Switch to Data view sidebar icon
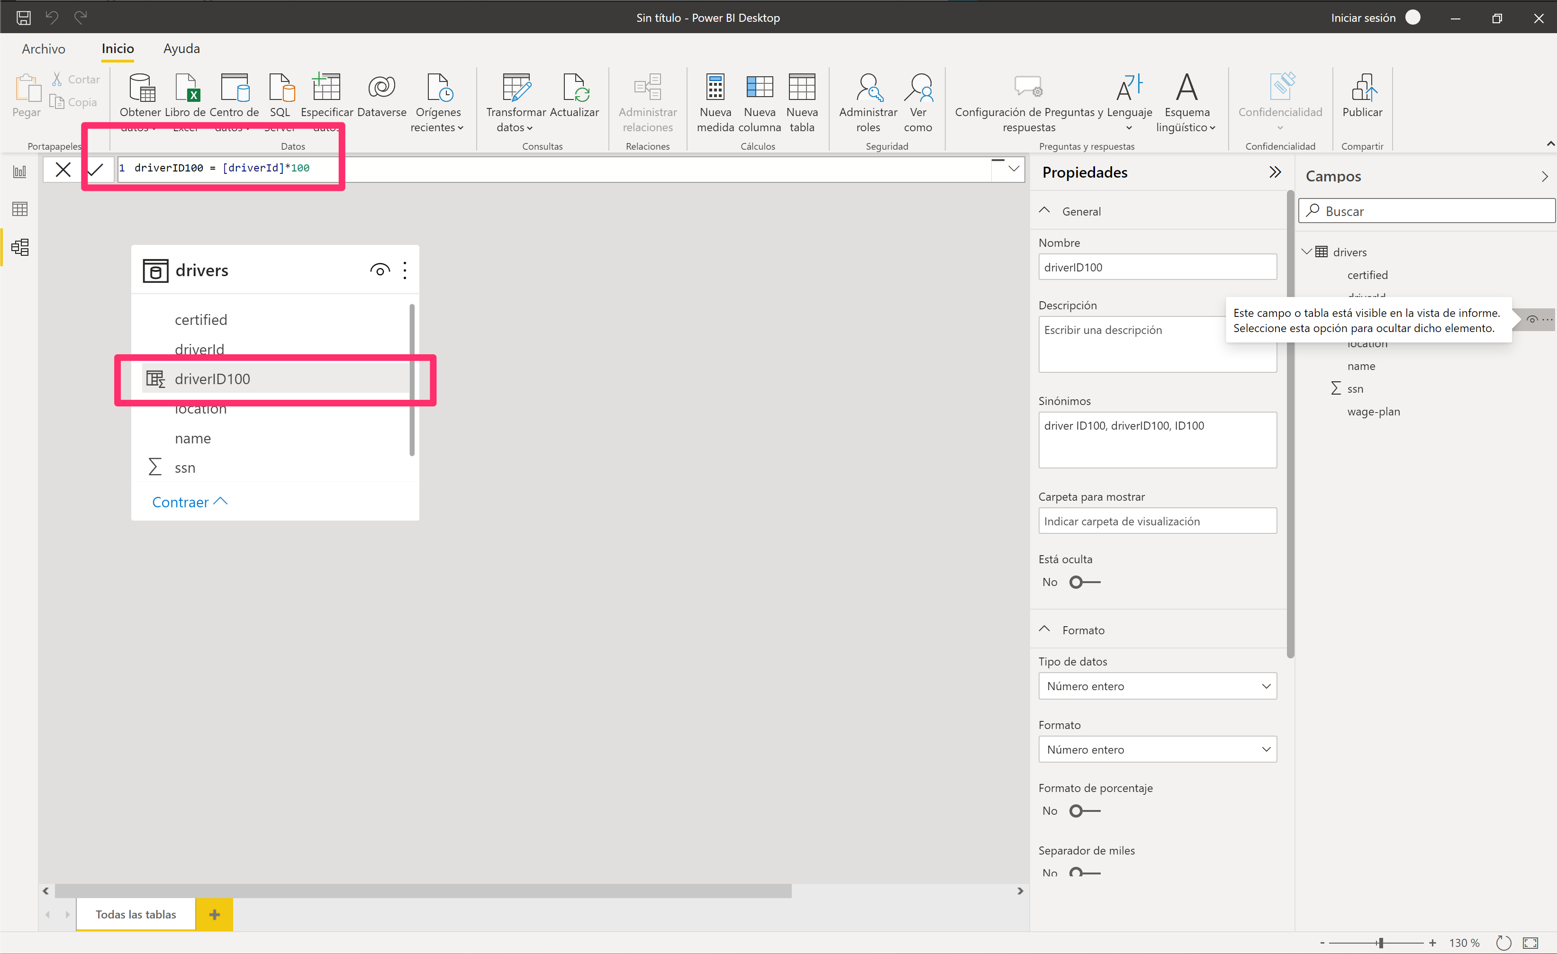 [19, 208]
